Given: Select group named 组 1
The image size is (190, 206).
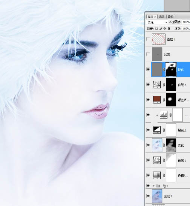Looking at the screenshot, I should pyautogui.click(x=165, y=186).
